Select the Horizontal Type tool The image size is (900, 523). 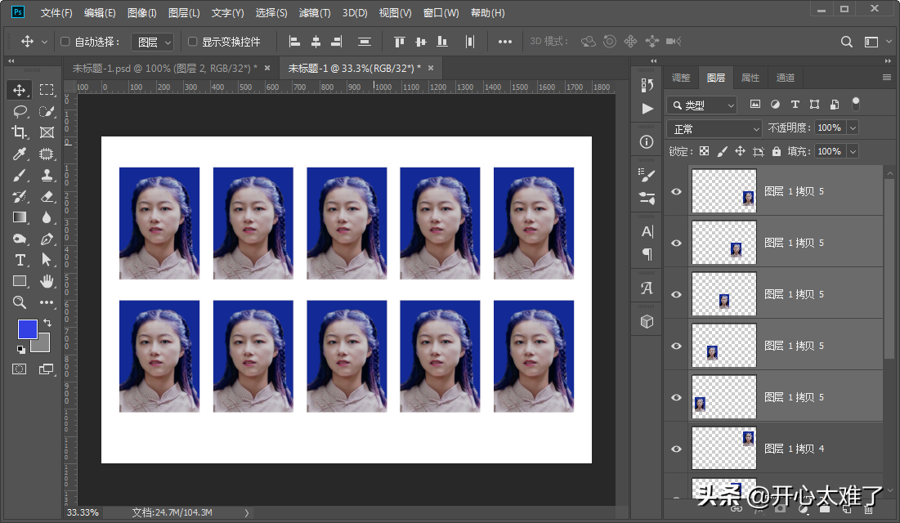[20, 260]
